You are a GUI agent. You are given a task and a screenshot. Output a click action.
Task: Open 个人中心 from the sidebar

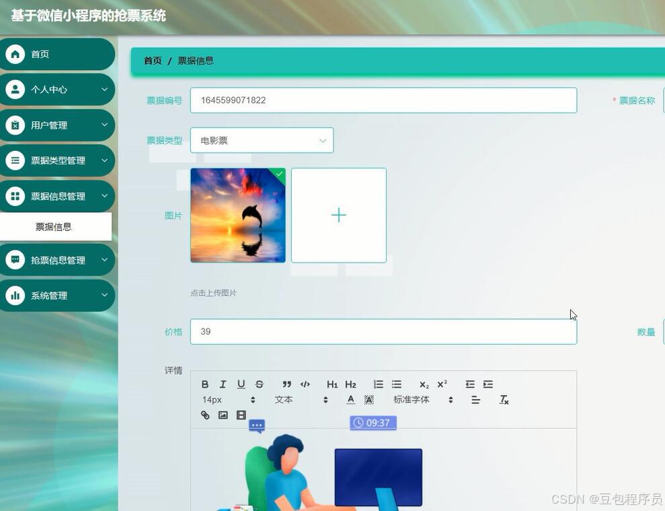57,89
